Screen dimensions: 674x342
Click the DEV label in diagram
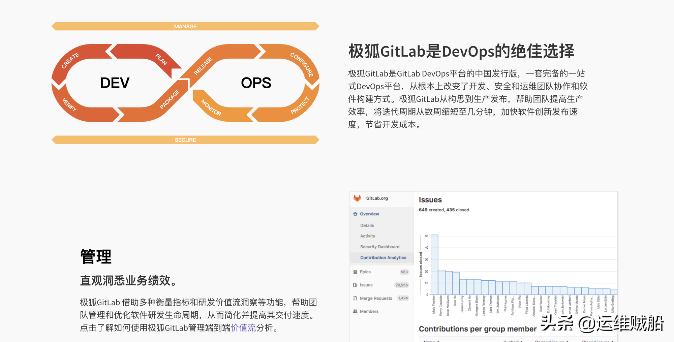pyautogui.click(x=115, y=83)
